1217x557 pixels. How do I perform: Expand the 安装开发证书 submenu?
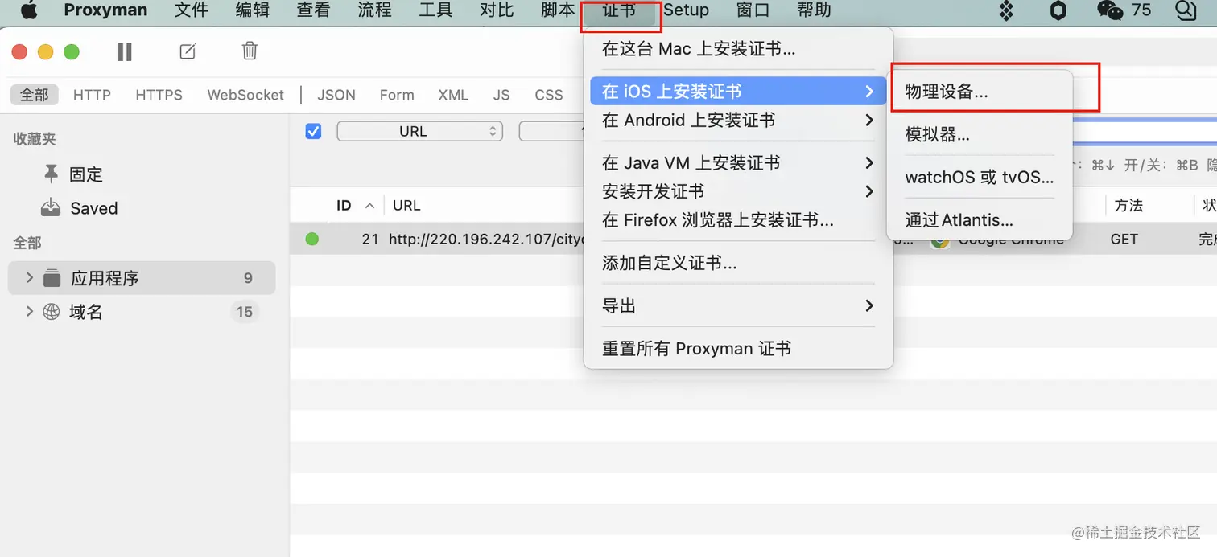point(869,191)
